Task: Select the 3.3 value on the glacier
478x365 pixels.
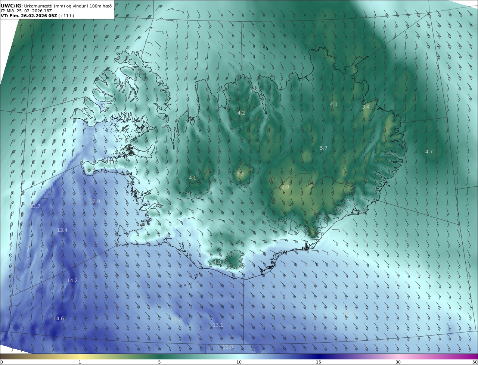Action: [240, 174]
